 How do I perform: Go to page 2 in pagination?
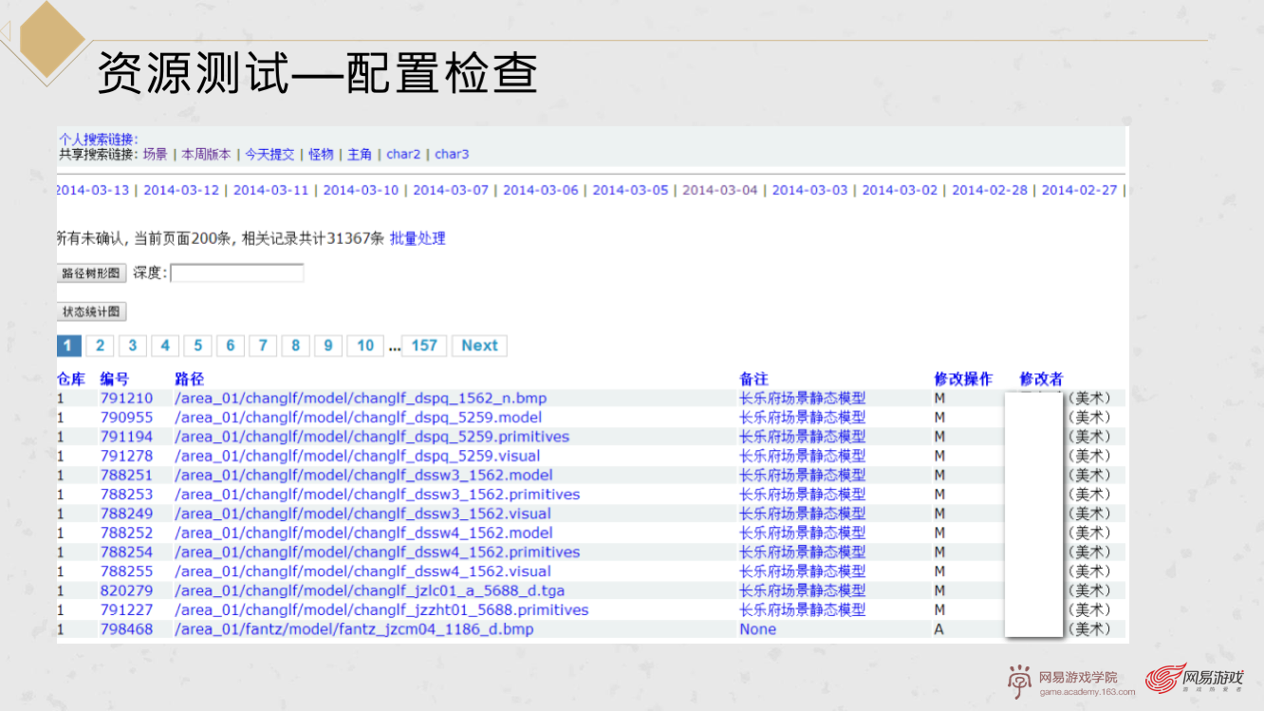pos(100,346)
